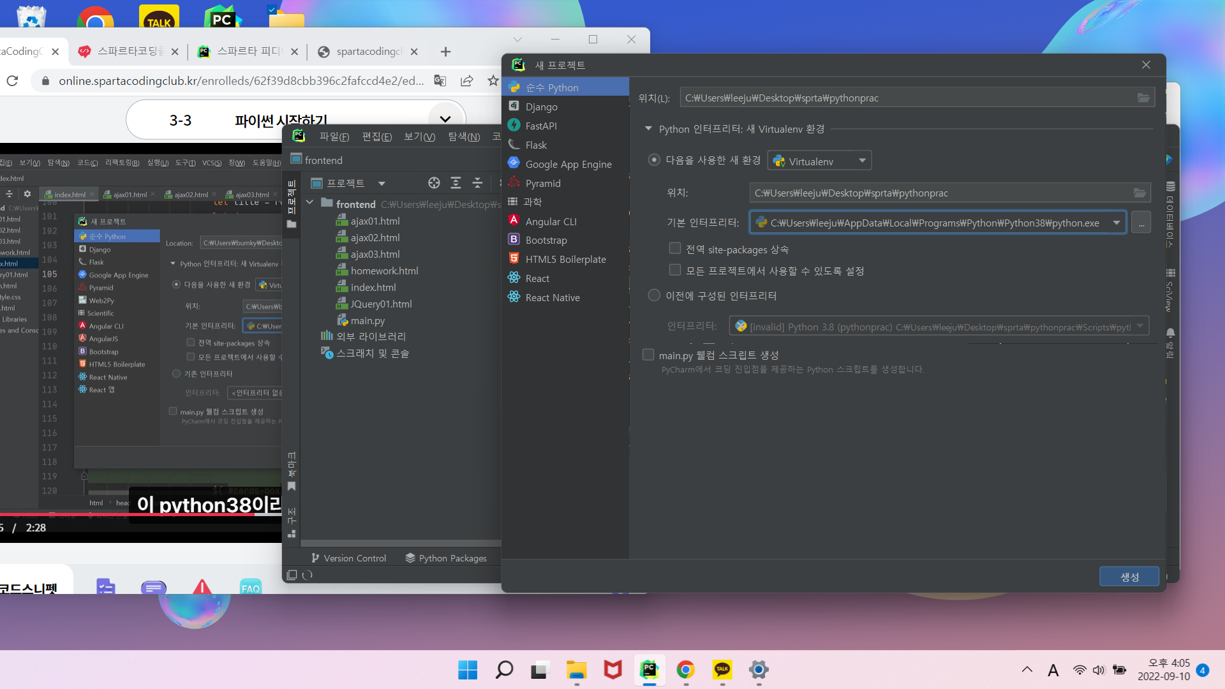Screen dimensions: 1225x689
Task: Switch to spartacodingclub Chrome tab
Action: click(x=368, y=52)
